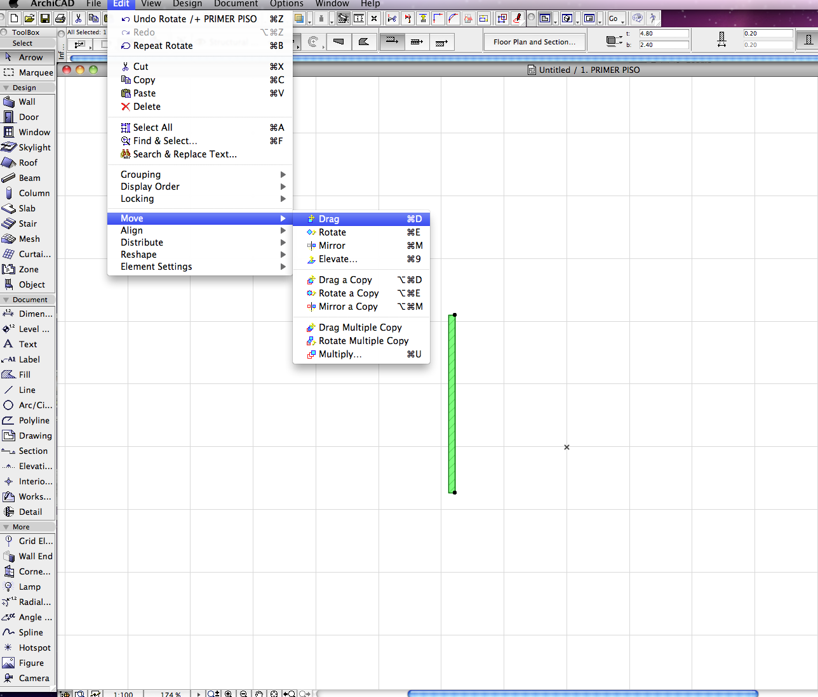Toggle the pan hand icon in status bar
This screenshot has width=818, height=697.
coord(259,694)
